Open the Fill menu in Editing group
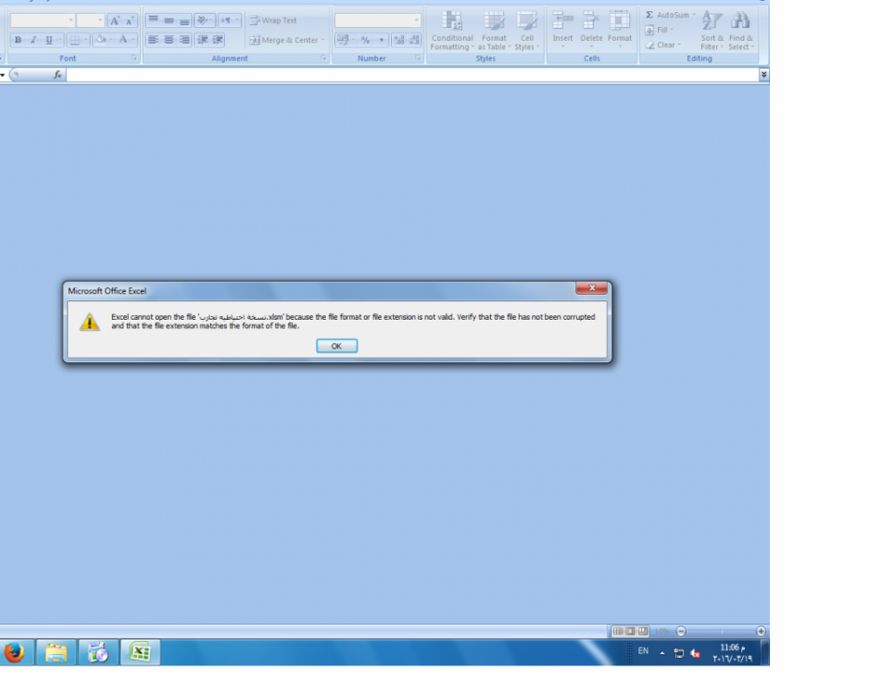869x695 pixels. pos(660,30)
